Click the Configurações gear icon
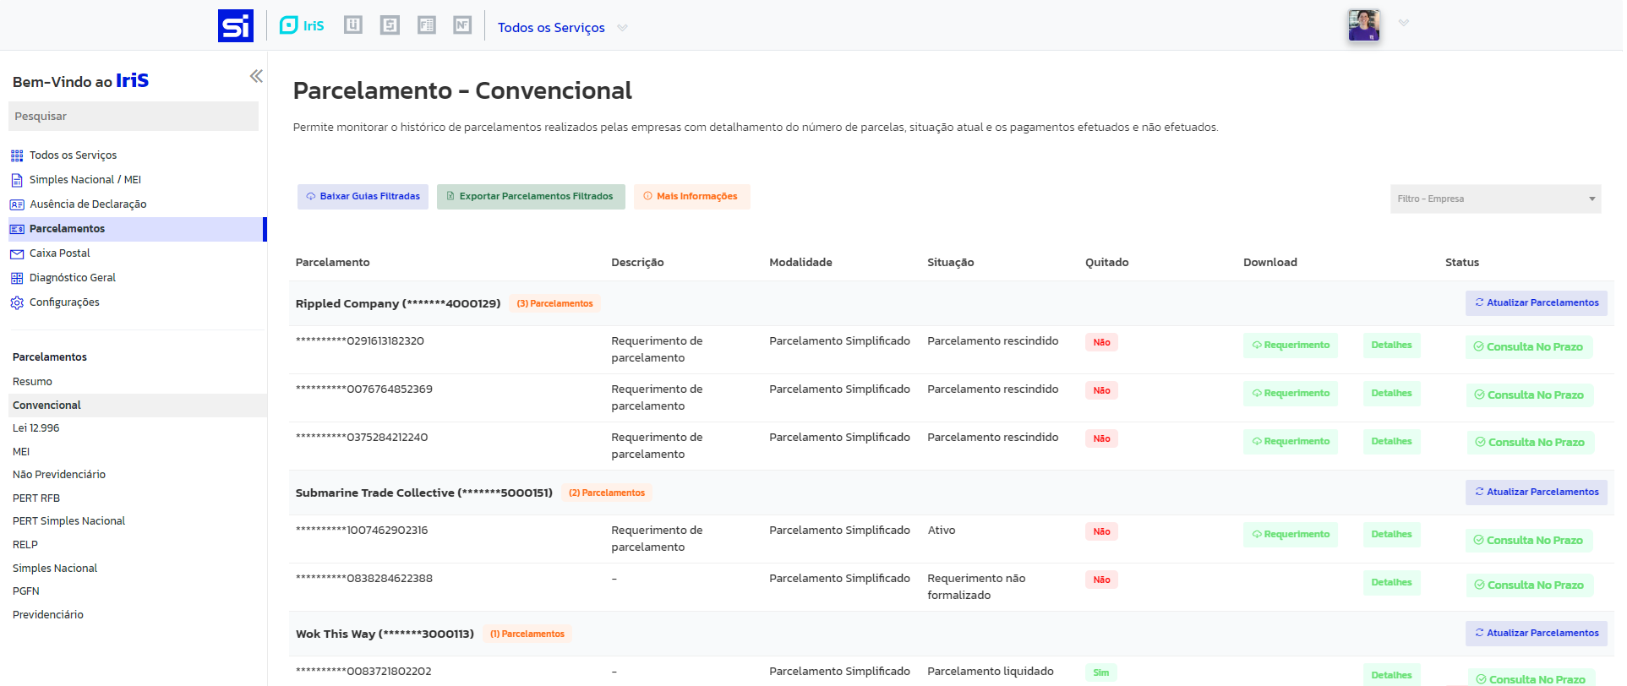This screenshot has height=686, width=1627. coord(17,302)
